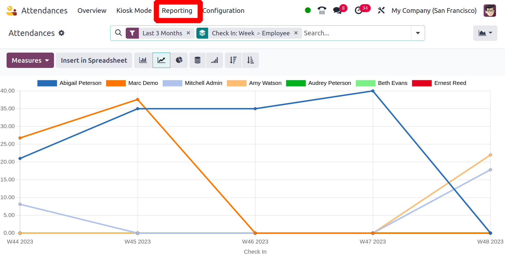Toggle Marc Demo legend swatch
Viewport: 505px width, 258px height.
(x=116, y=83)
